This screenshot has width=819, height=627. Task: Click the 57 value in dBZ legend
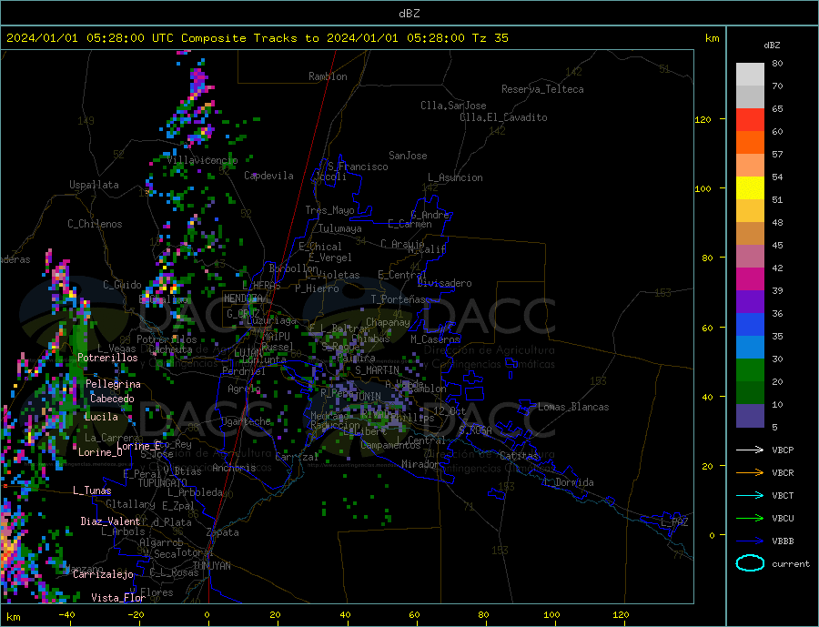pos(777,154)
